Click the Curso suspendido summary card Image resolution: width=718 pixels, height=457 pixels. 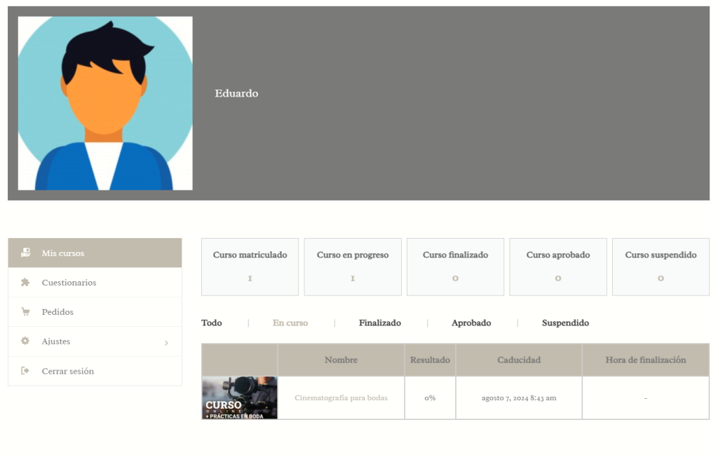click(x=661, y=267)
